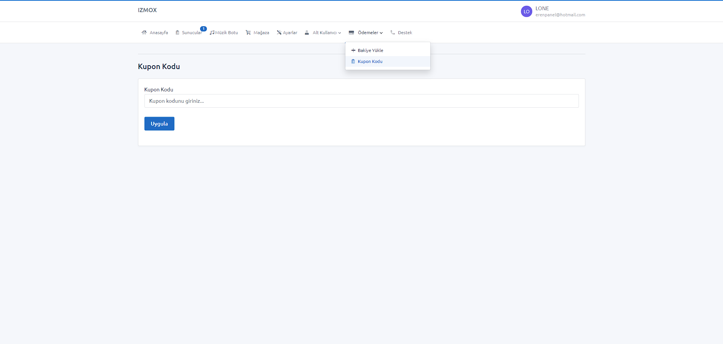Click the IZMOX brand logo link

click(147, 10)
